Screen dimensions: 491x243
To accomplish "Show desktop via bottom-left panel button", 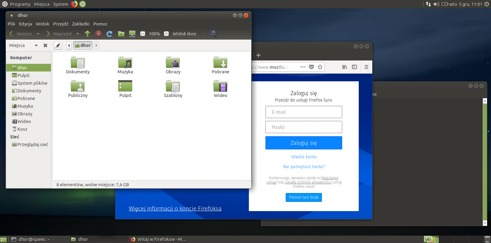I will tap(3, 239).
